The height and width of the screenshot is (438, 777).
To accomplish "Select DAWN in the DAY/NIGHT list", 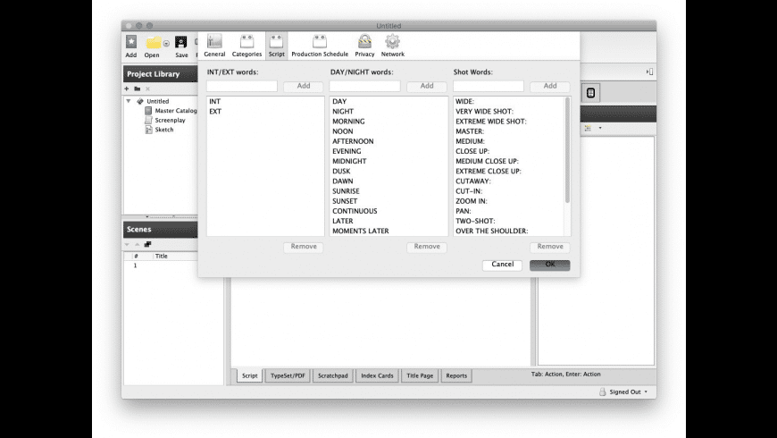I will pos(342,181).
